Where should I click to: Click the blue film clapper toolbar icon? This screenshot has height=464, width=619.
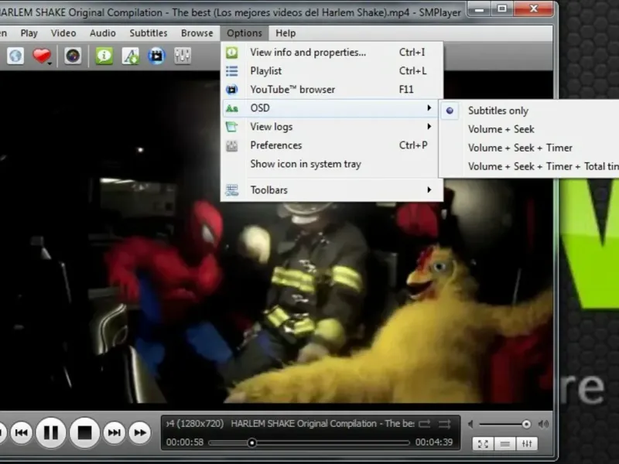(157, 56)
